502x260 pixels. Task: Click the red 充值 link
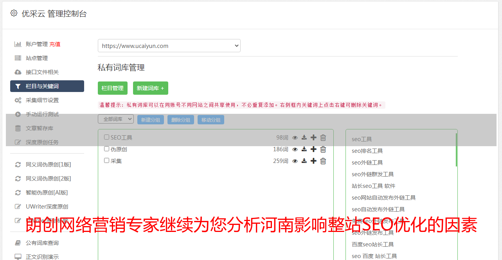pos(55,44)
